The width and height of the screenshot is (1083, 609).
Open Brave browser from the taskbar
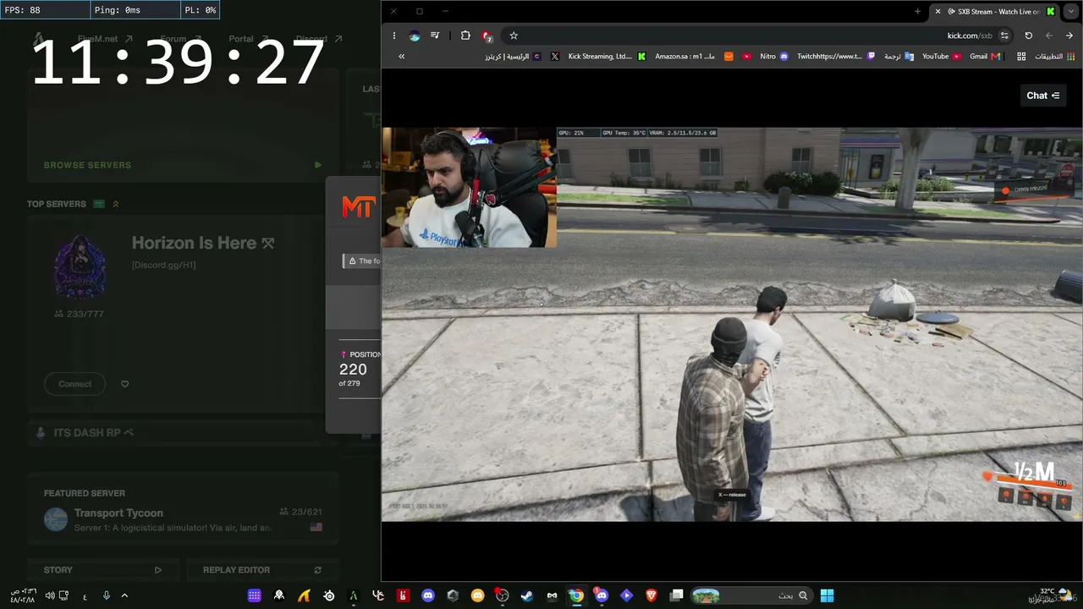[x=651, y=595]
